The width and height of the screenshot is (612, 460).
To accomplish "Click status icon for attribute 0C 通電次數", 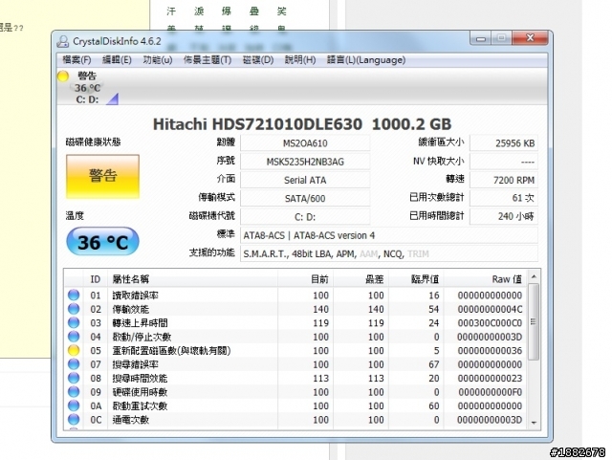I will click(x=74, y=420).
